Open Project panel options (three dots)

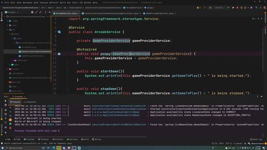tap(45, 12)
